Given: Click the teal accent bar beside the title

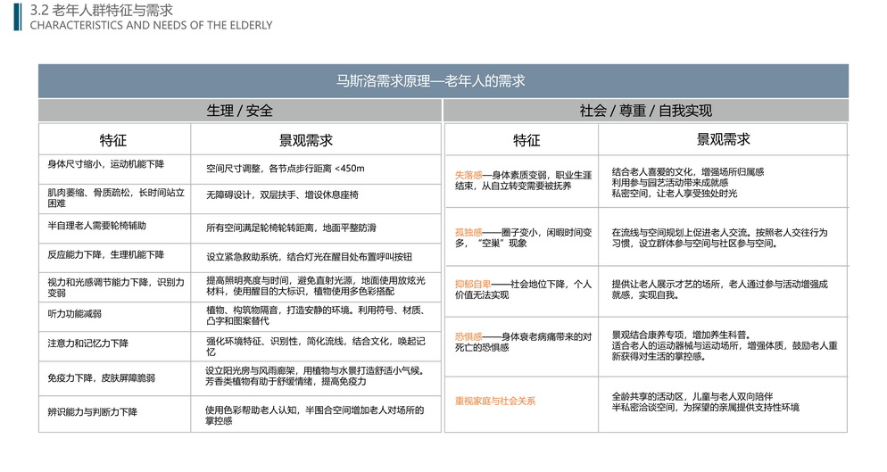Looking at the screenshot, I should [x=17, y=16].
